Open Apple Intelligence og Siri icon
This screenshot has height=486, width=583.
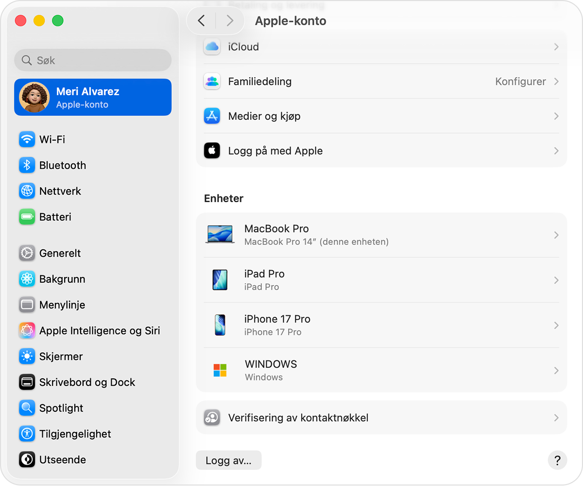27,331
